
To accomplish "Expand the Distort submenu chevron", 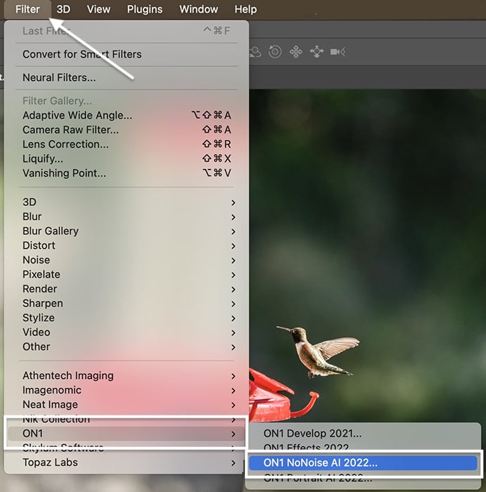I will (234, 246).
